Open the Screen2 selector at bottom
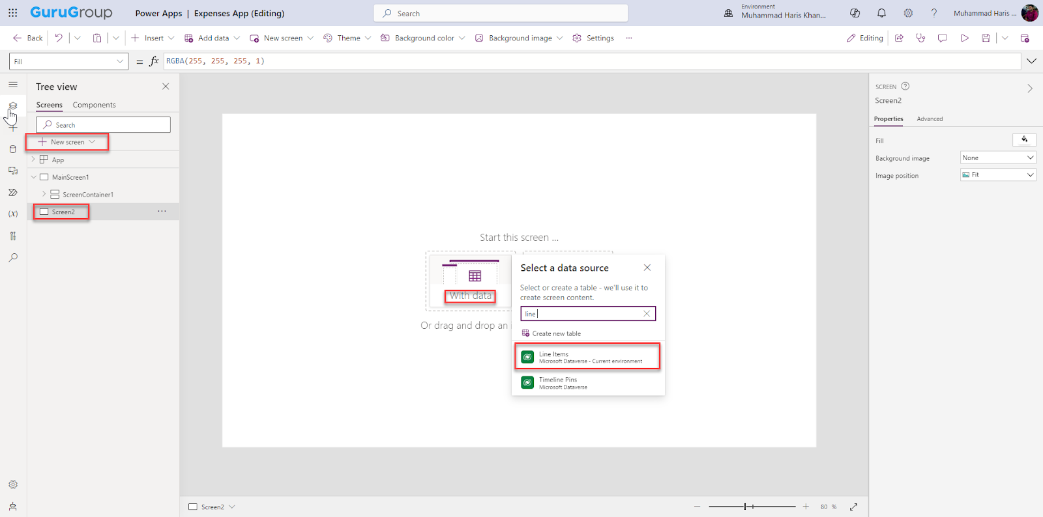 click(x=212, y=507)
